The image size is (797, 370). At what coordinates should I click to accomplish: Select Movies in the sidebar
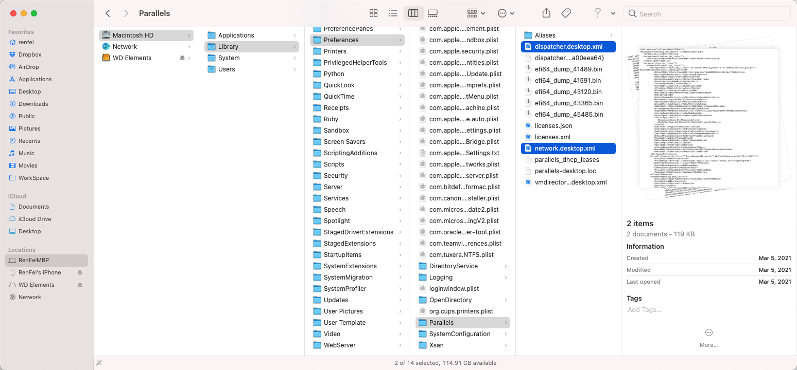tap(46, 165)
